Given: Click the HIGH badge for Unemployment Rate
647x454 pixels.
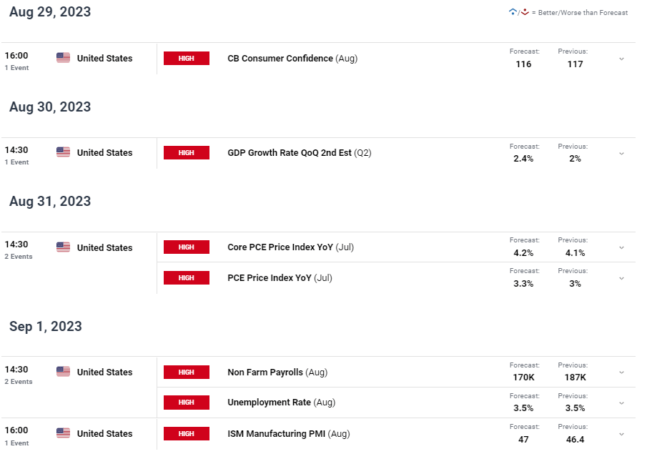Looking at the screenshot, I should [x=187, y=403].
